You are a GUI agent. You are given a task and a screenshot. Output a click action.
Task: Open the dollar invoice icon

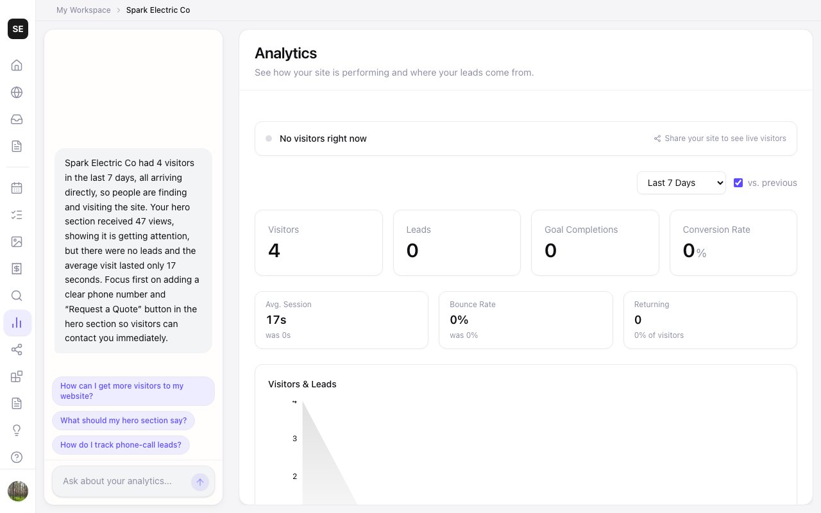17,269
